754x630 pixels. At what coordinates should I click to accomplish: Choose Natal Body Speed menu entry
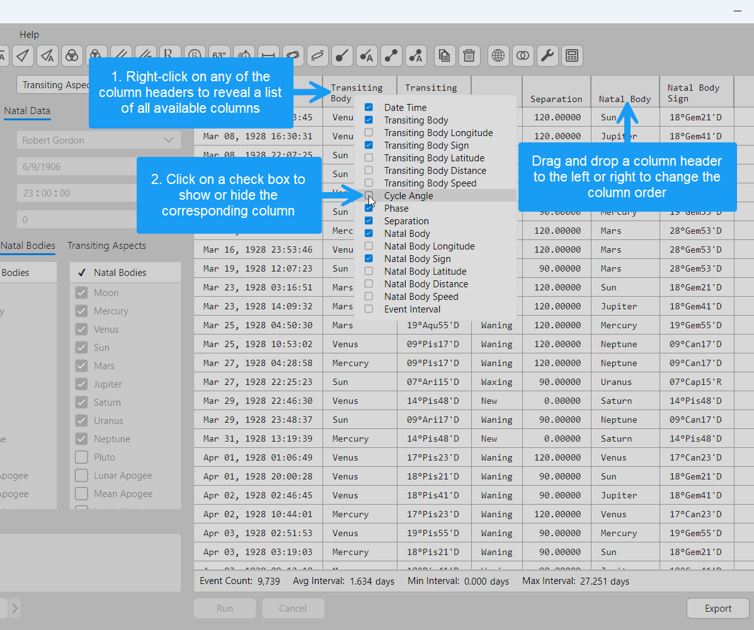pos(421,296)
